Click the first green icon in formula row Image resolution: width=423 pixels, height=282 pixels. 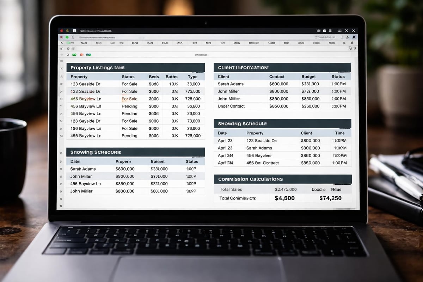tap(74, 55)
